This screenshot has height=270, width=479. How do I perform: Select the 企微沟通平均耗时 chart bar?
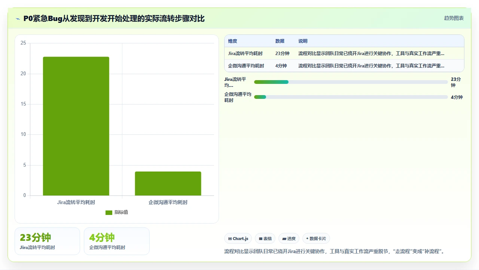[x=168, y=183]
